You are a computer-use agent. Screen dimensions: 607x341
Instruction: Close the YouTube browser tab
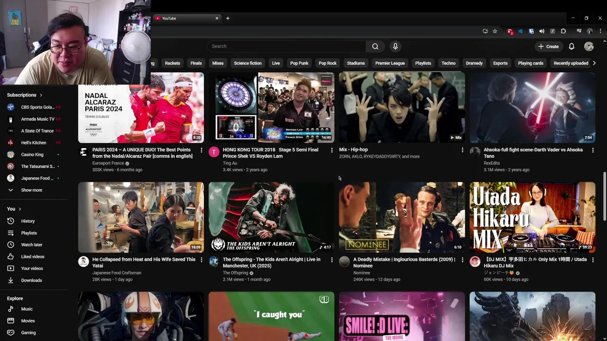(x=217, y=18)
